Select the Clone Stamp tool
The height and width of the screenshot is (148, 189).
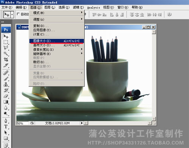[6, 84]
